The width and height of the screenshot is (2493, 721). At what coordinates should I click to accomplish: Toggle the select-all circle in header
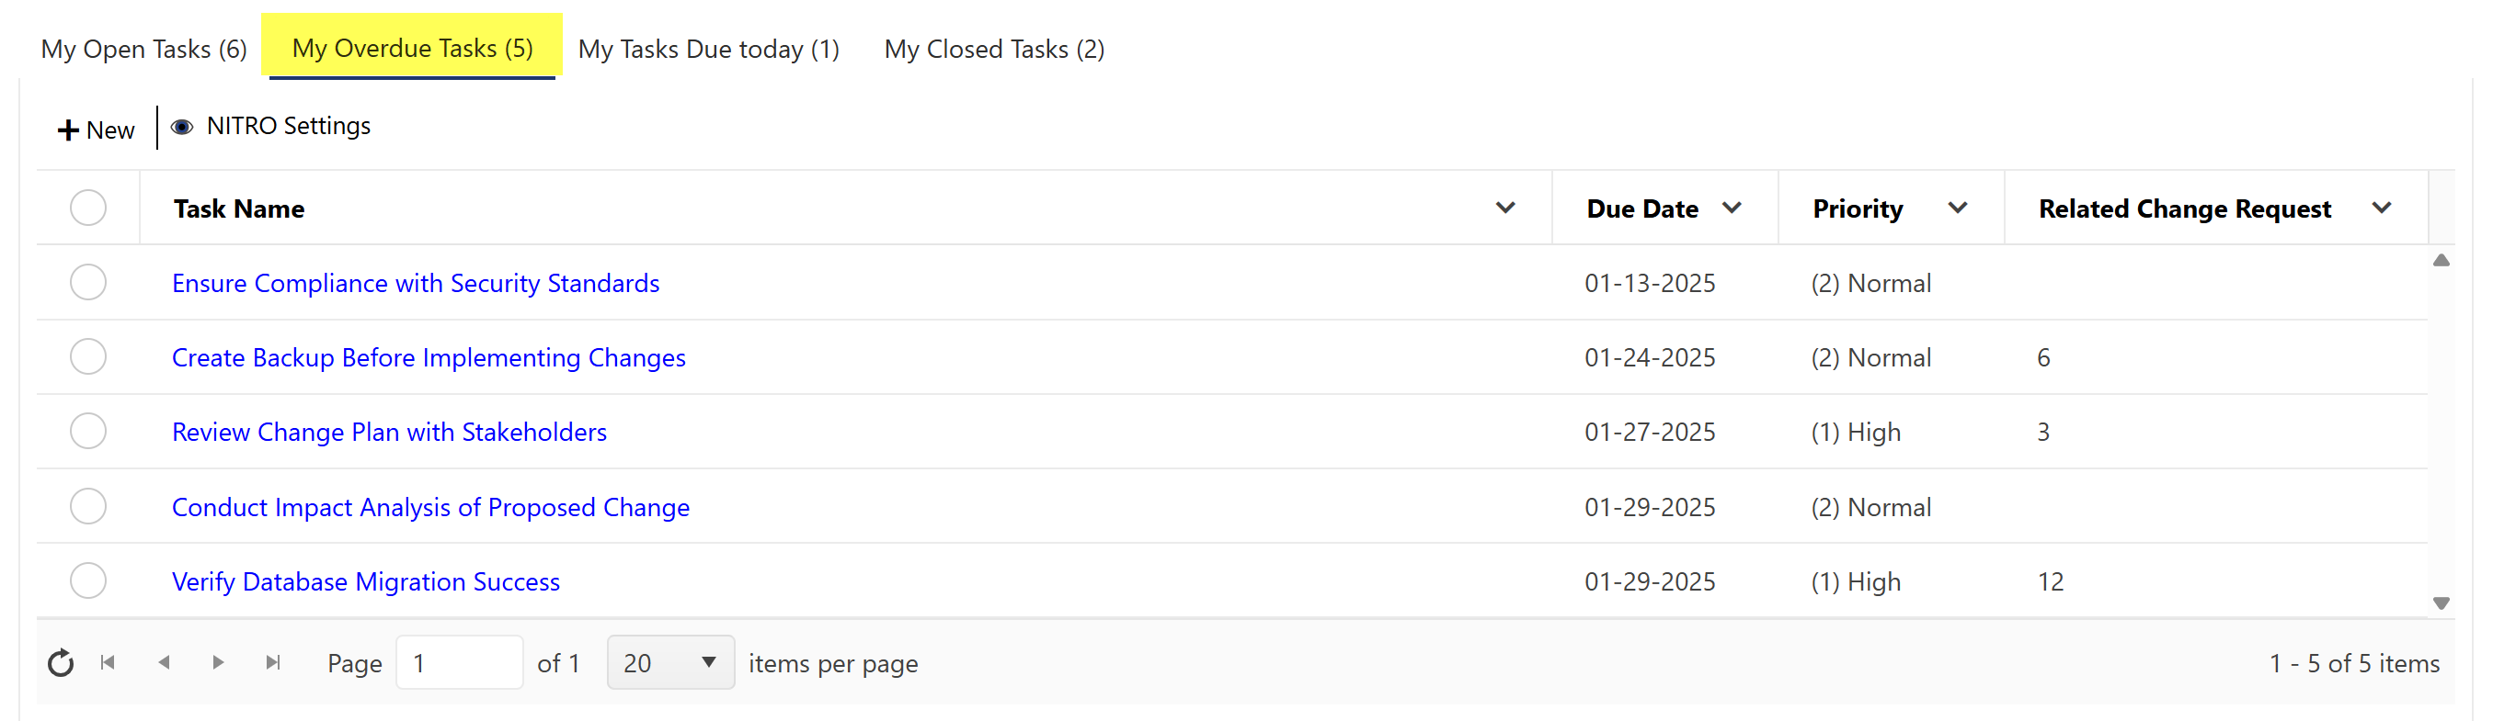[x=88, y=208]
